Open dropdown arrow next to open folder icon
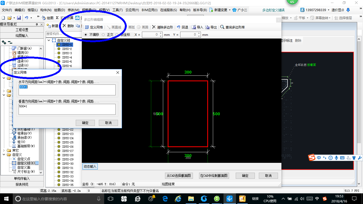363x204 pixels. 14,18
